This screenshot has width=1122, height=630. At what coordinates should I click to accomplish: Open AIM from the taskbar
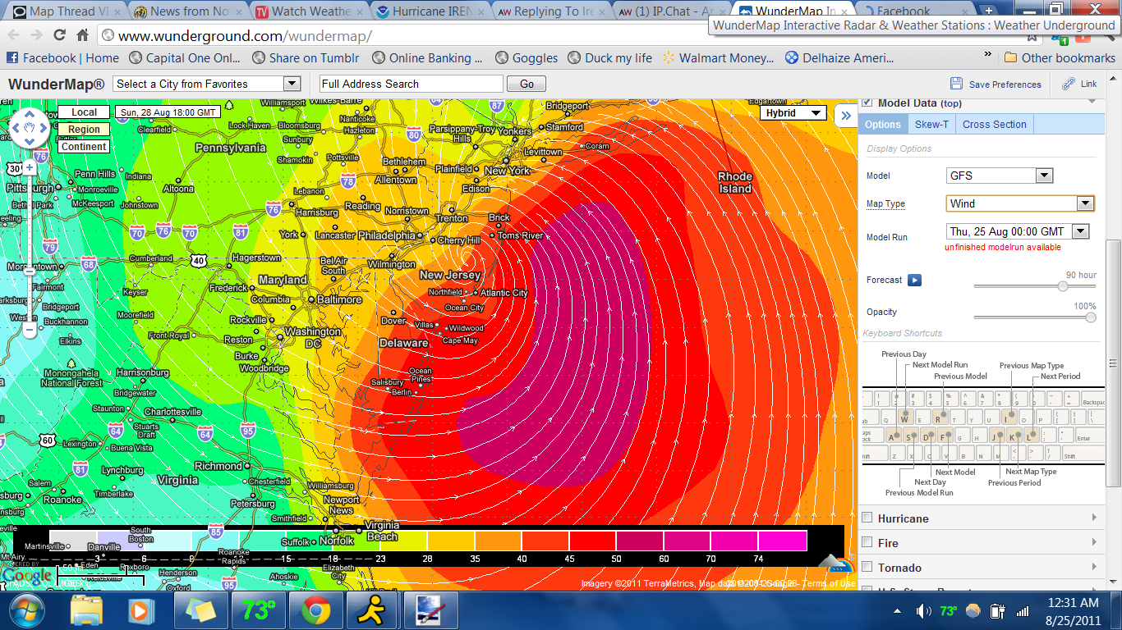(x=372, y=611)
